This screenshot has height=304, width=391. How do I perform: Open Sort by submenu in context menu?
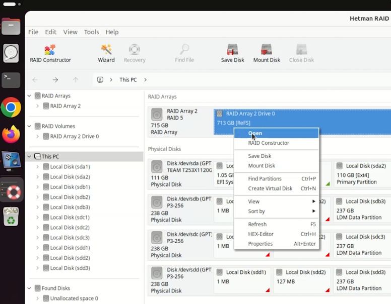click(276, 211)
